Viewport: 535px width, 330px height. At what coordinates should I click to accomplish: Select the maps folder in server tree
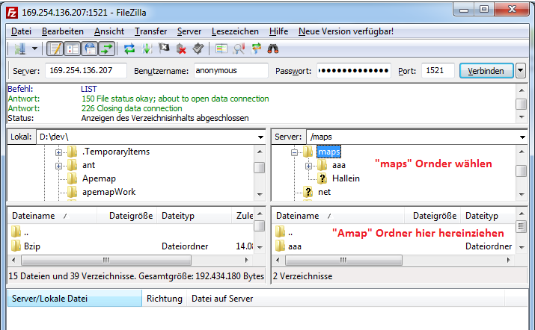click(x=329, y=152)
